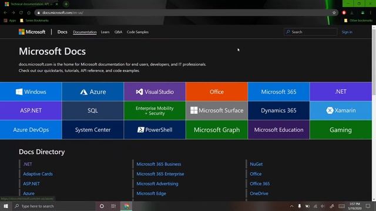Click the Cortana circle icon
The height and width of the screenshot is (211, 376).
coord(102,206)
